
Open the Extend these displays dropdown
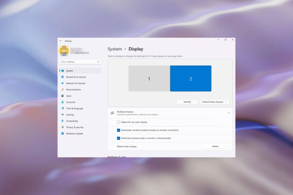click(x=215, y=102)
